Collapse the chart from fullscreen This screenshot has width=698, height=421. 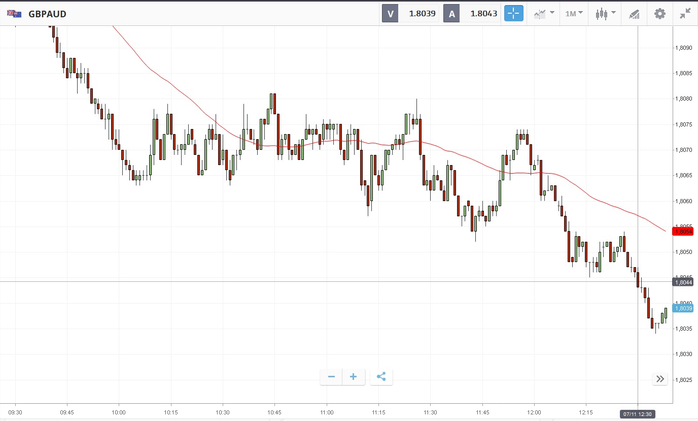pos(685,14)
